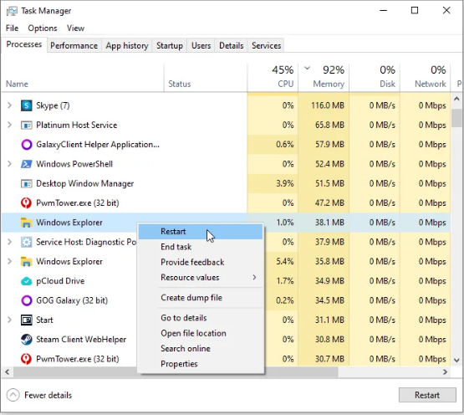Screen dimensions: 464x415
Task: Expand the Windows Explorer group at 35.8 MB
Action: pyautogui.click(x=9, y=262)
